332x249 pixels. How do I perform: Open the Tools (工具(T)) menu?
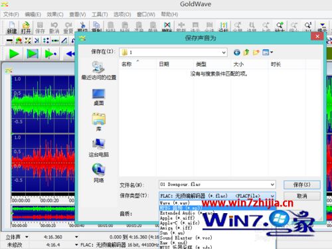(x=100, y=15)
